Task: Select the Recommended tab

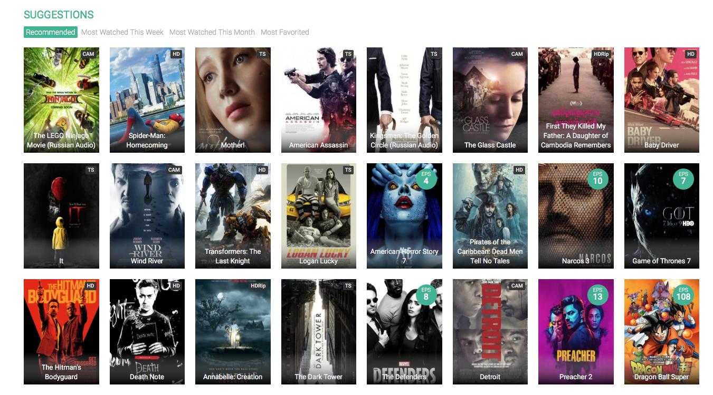Action: click(x=51, y=32)
